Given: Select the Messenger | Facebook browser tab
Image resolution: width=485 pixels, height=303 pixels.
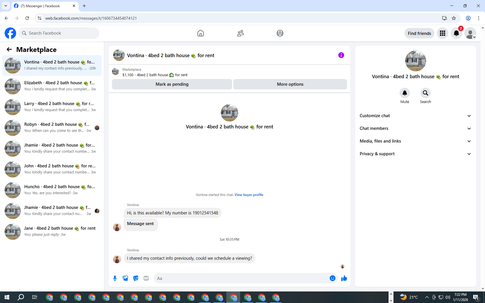Looking at the screenshot, I should coord(45,6).
